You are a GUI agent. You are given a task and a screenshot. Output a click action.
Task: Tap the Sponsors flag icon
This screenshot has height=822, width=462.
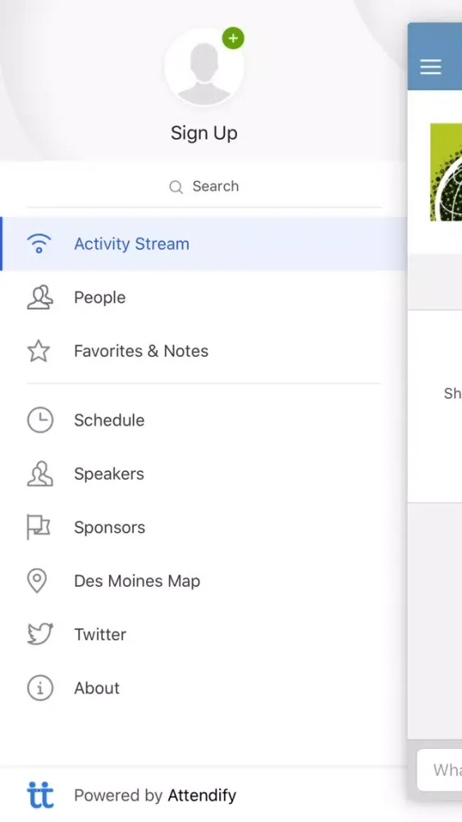pos(39,528)
